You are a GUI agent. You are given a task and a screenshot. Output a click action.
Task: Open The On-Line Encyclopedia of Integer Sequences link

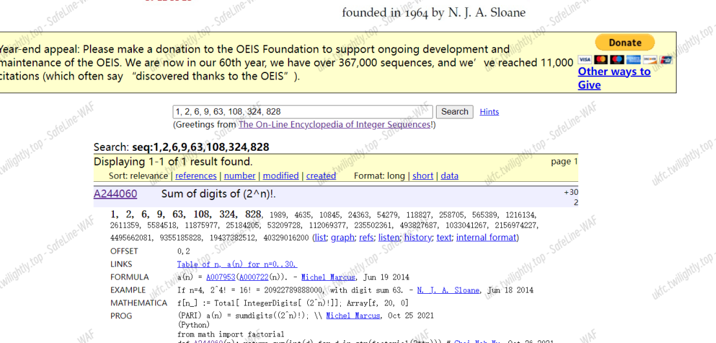[x=334, y=124]
